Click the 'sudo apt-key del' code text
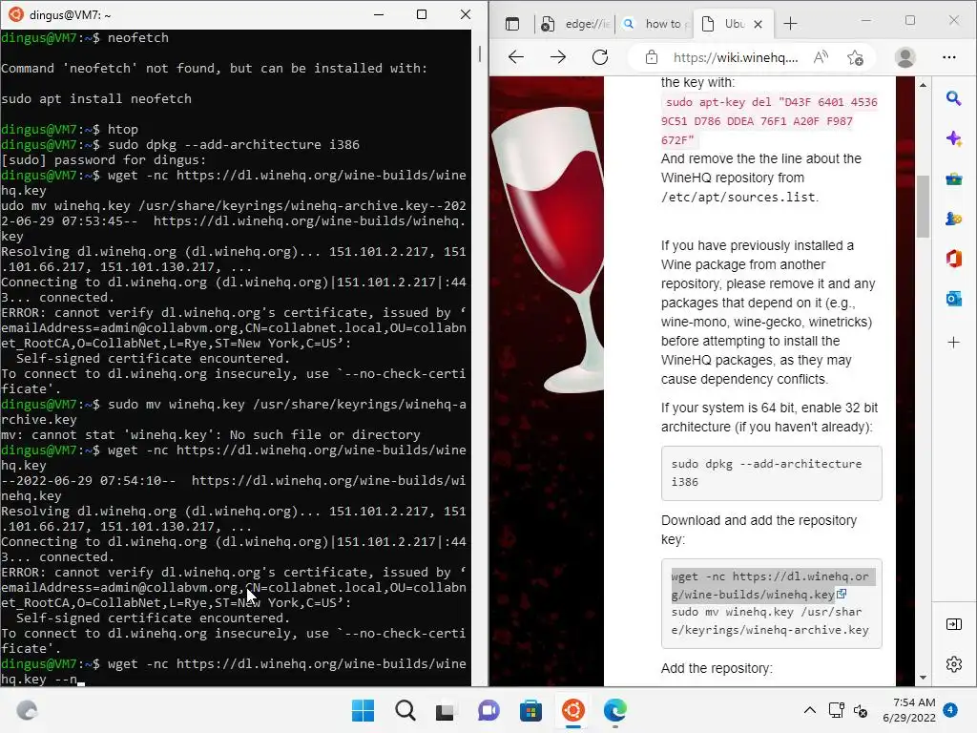The height and width of the screenshot is (733, 977). (770, 121)
